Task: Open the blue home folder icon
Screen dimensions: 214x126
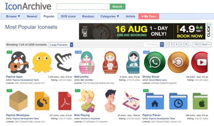Action: click(x=155, y=101)
